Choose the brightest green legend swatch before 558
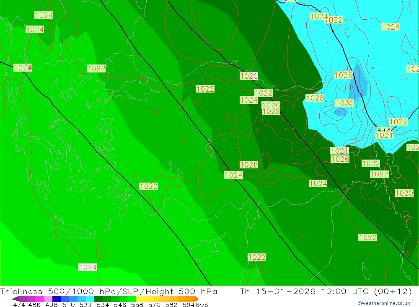 click(132, 299)
